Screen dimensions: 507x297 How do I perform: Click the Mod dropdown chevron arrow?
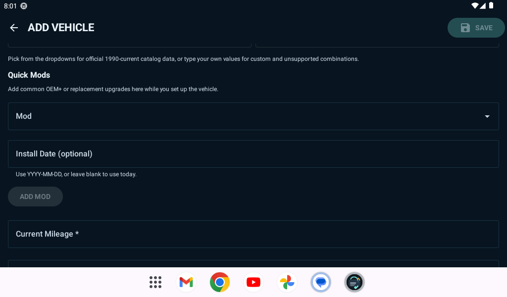click(x=486, y=116)
